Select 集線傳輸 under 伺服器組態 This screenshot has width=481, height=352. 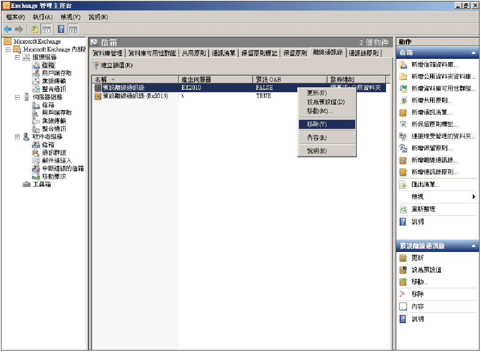click(x=54, y=121)
